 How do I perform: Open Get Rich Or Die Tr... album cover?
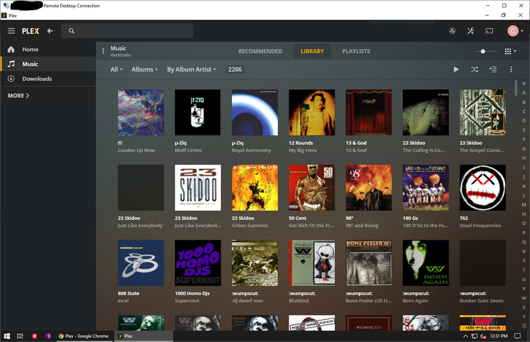click(311, 188)
